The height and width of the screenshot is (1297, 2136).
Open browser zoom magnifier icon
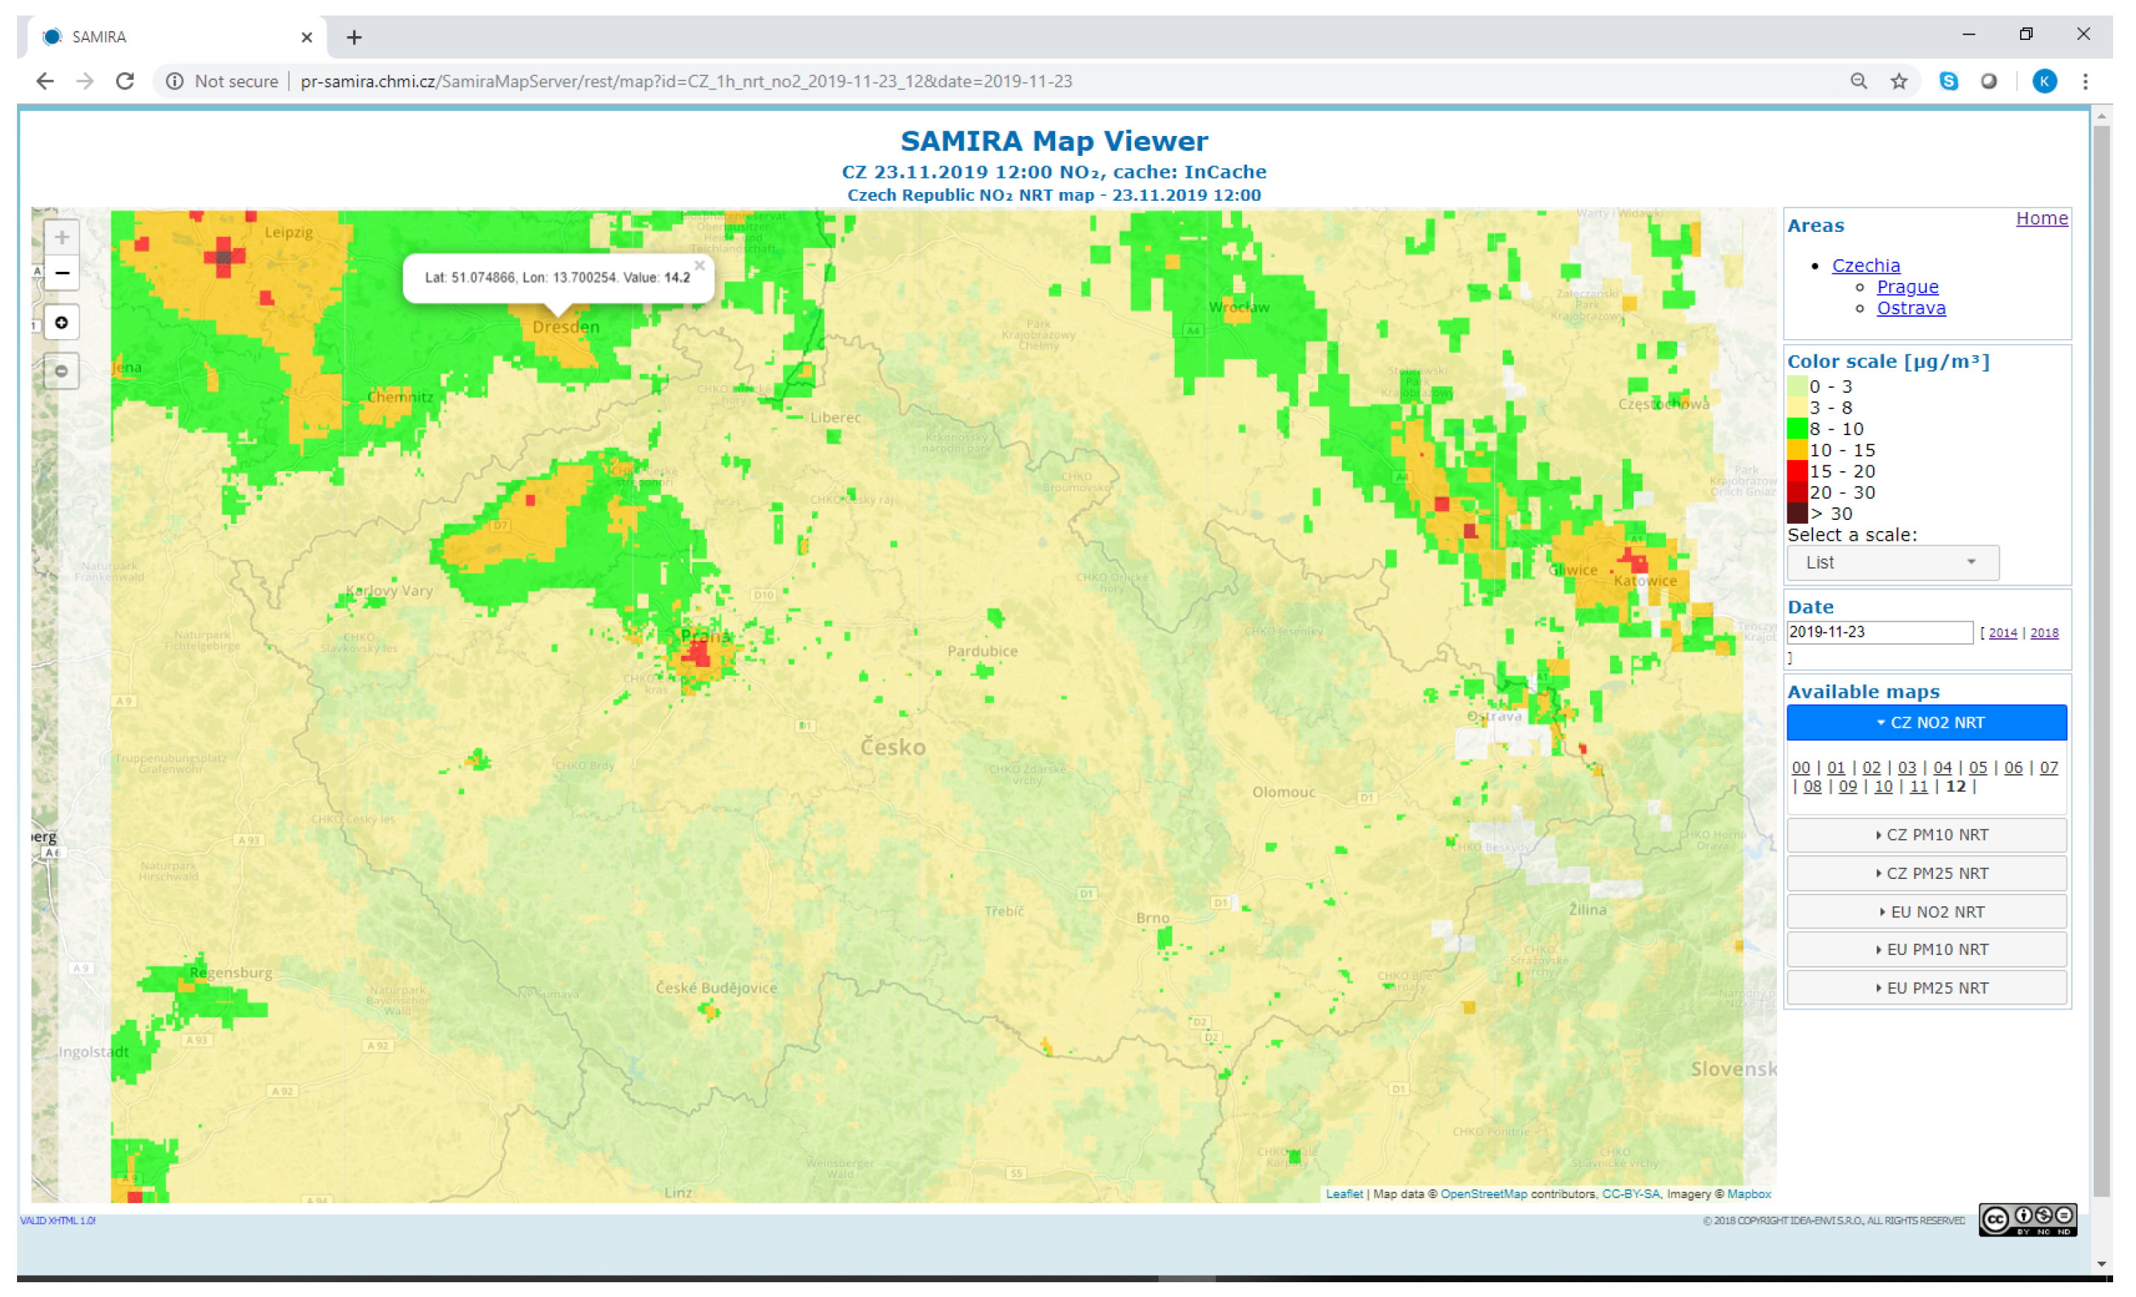pyautogui.click(x=1859, y=81)
